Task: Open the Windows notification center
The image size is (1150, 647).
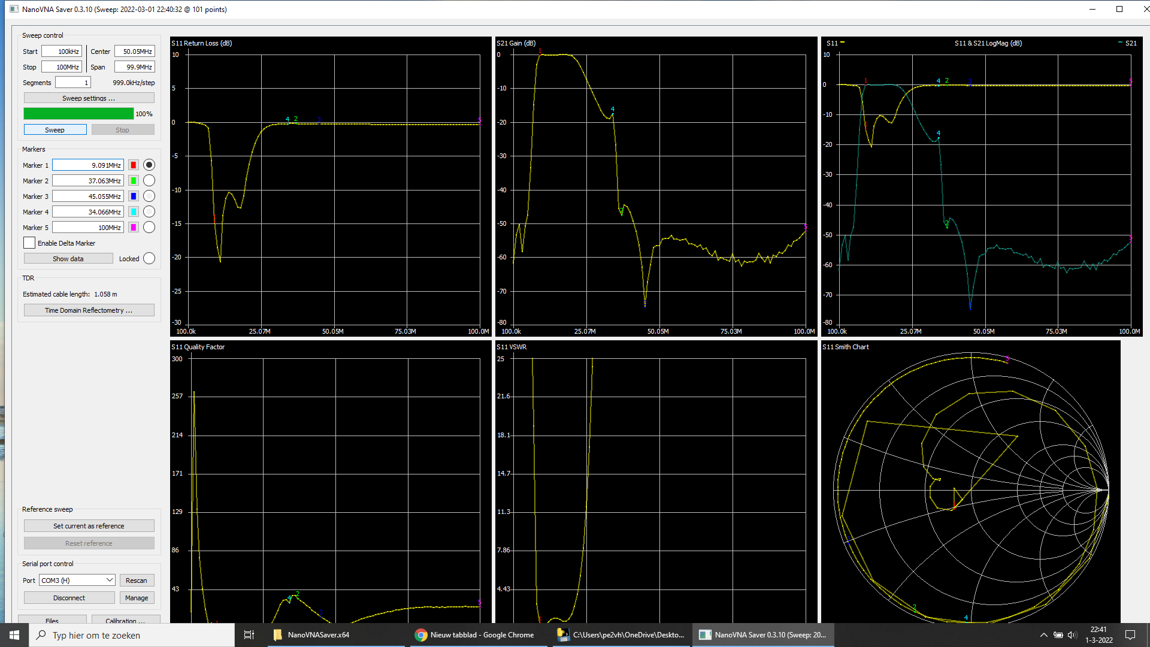Action: [1130, 635]
